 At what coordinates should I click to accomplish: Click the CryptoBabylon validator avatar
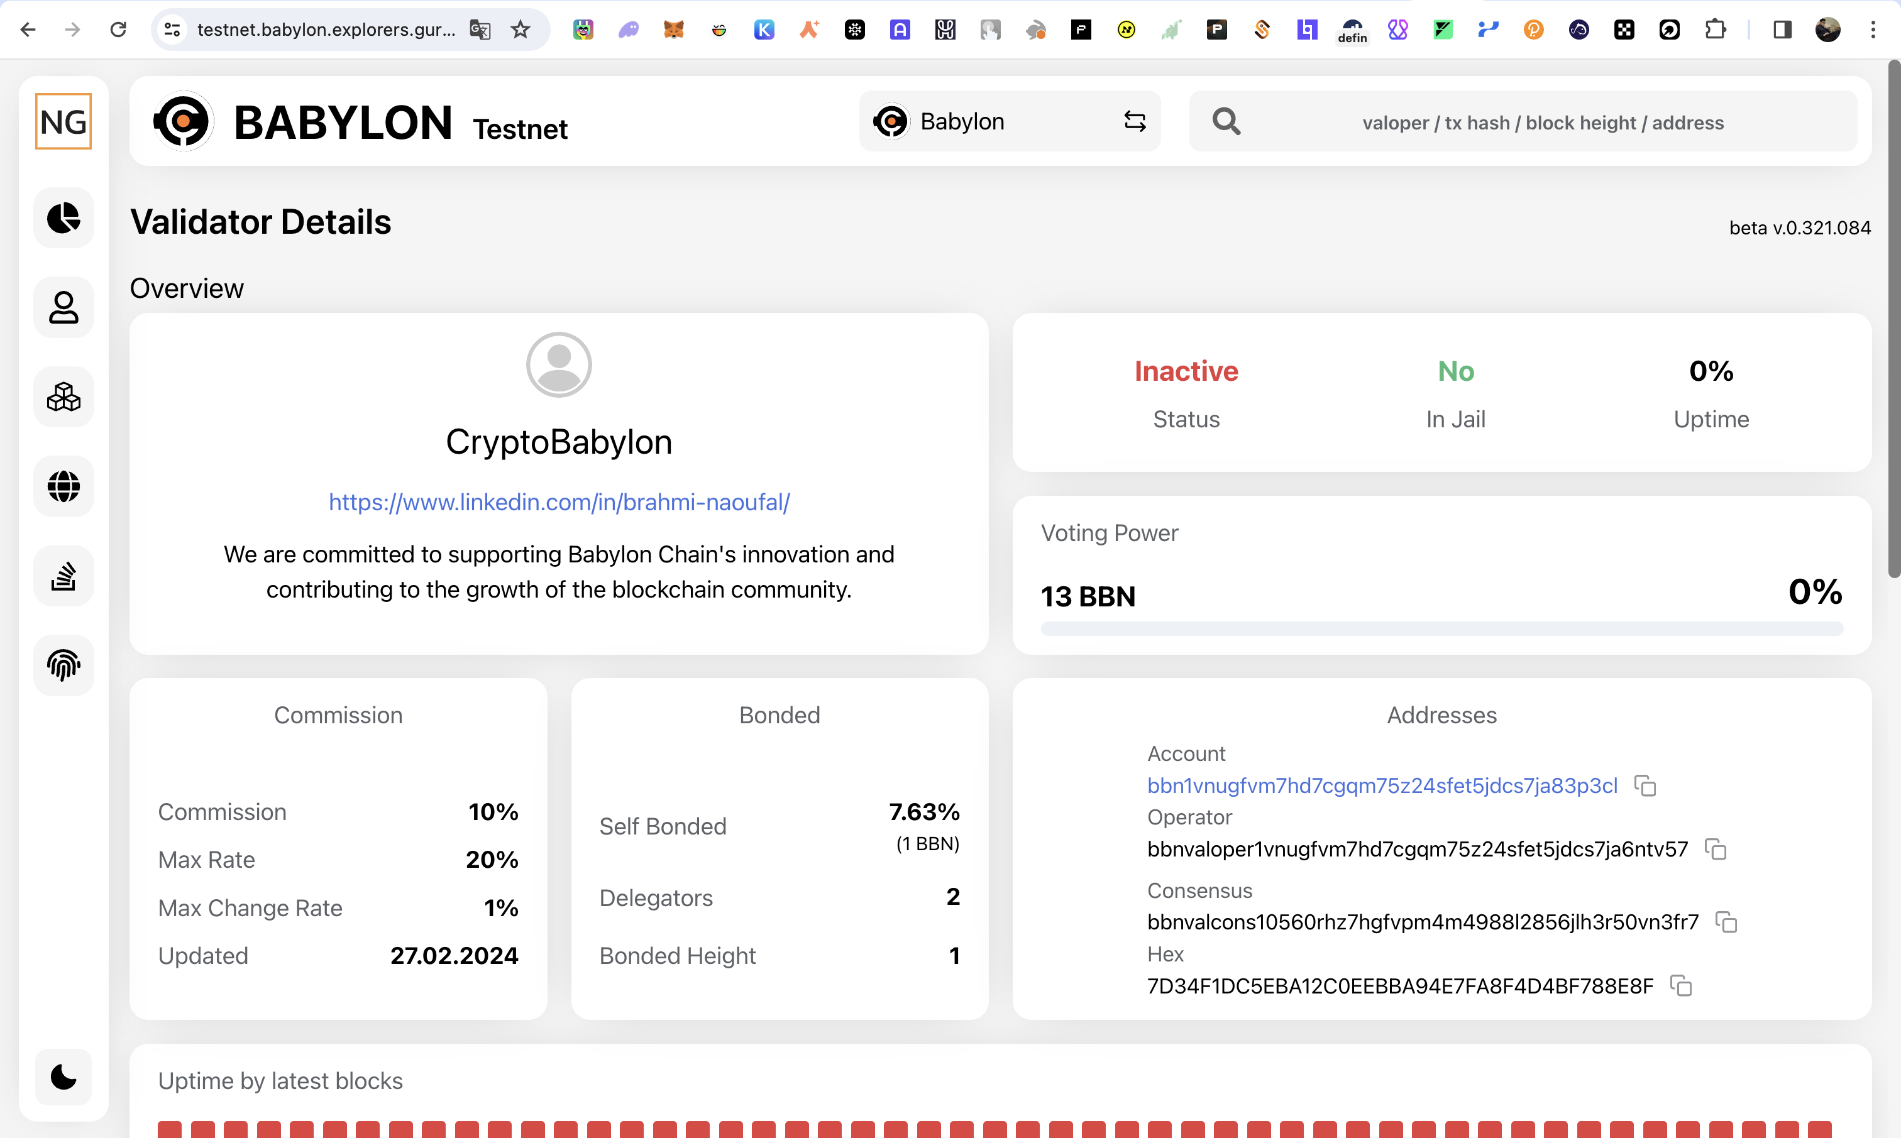click(559, 364)
